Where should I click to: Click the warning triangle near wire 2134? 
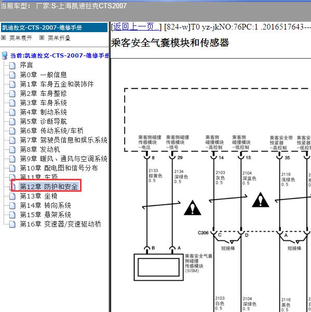(x=193, y=208)
